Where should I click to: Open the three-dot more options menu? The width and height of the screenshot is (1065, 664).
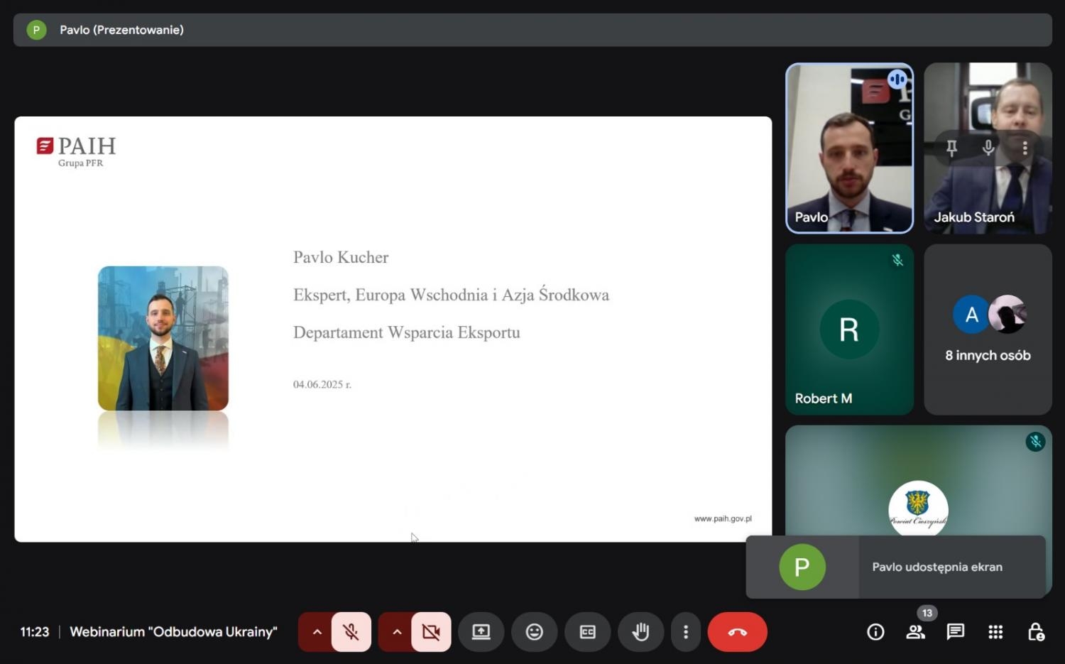click(x=685, y=631)
